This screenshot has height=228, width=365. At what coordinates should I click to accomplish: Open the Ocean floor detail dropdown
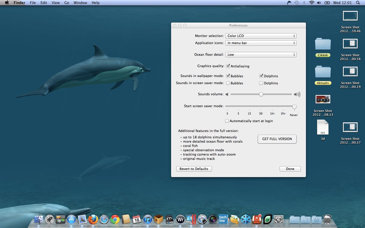pyautogui.click(x=261, y=54)
